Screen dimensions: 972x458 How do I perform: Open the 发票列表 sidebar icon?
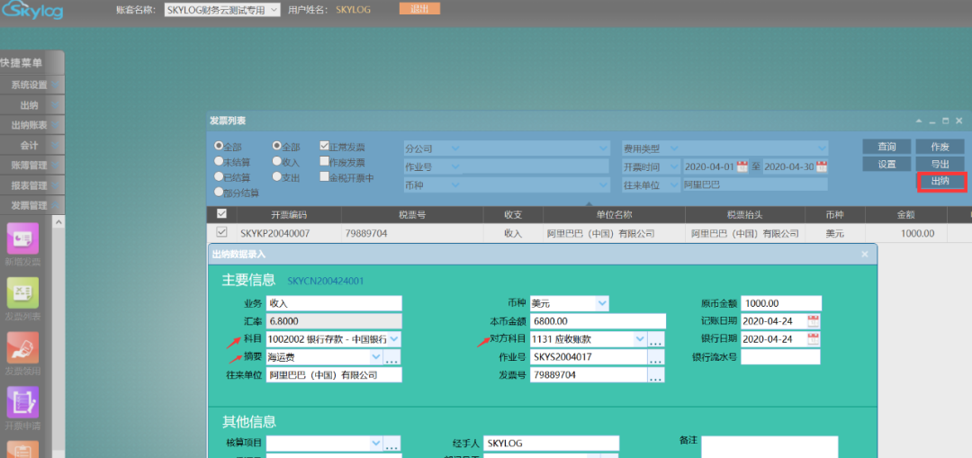22,292
